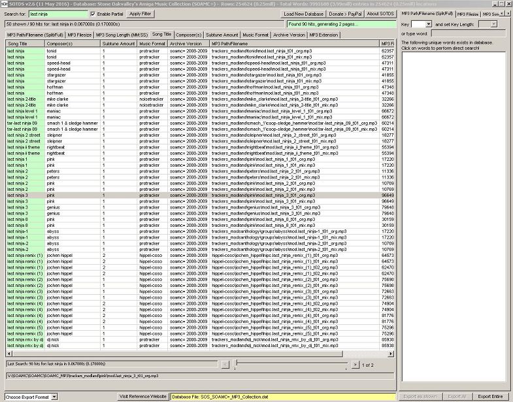Open the Archive Version tab
The width and height of the screenshot is (513, 402).
click(289, 34)
